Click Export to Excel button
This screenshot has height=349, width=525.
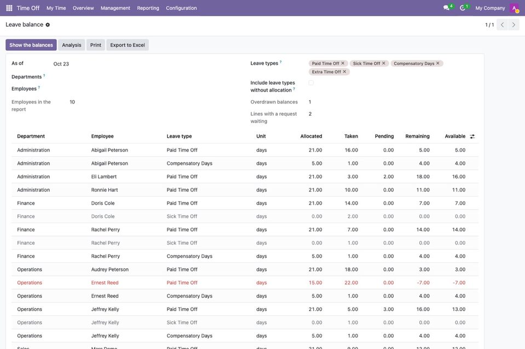click(128, 45)
